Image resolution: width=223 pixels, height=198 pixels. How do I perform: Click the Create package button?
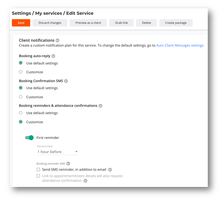point(176,23)
